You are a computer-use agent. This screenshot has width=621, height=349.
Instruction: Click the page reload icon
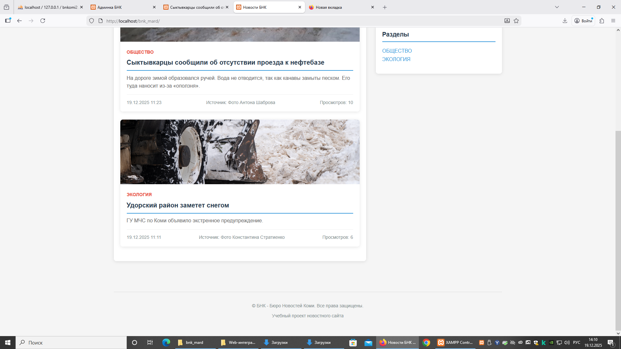click(x=43, y=21)
